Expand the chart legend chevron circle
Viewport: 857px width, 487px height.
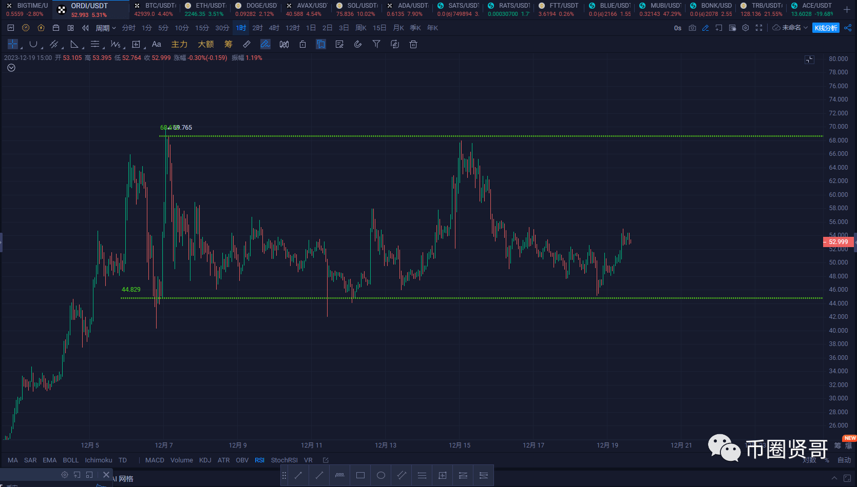click(11, 68)
